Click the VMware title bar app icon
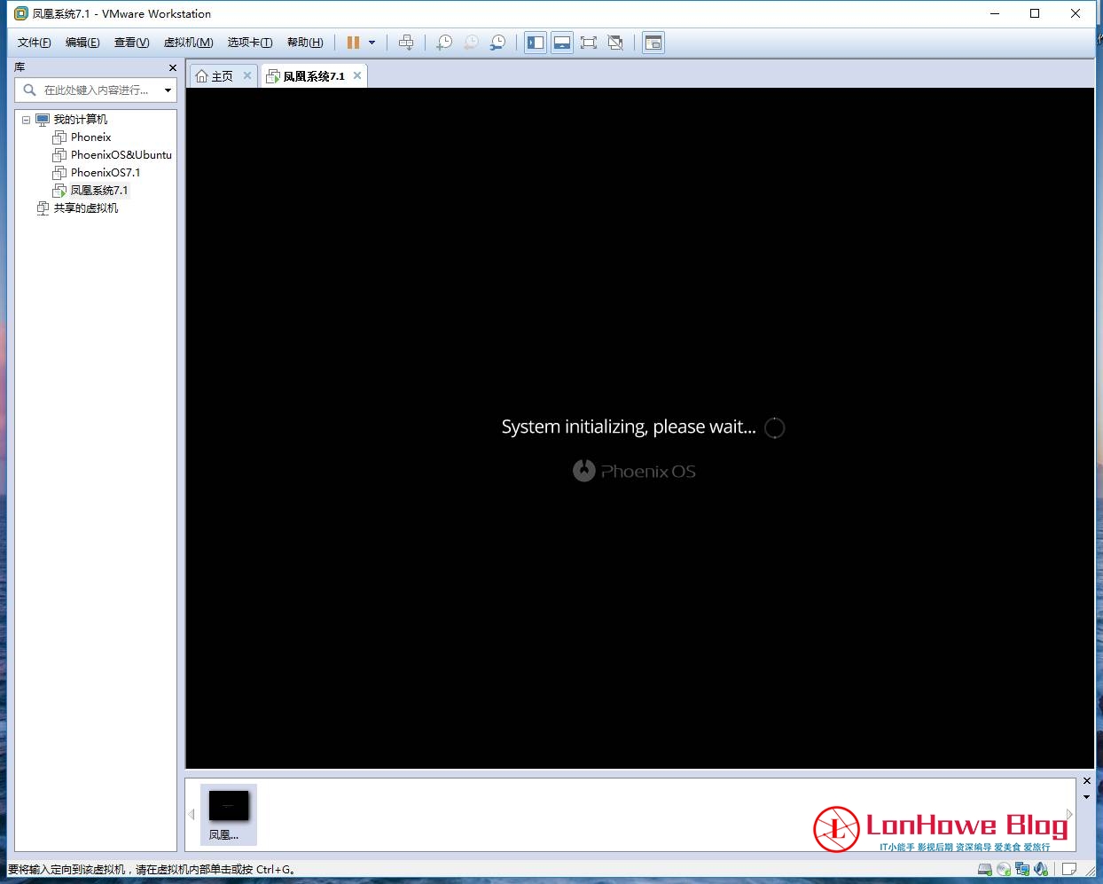 pos(21,13)
